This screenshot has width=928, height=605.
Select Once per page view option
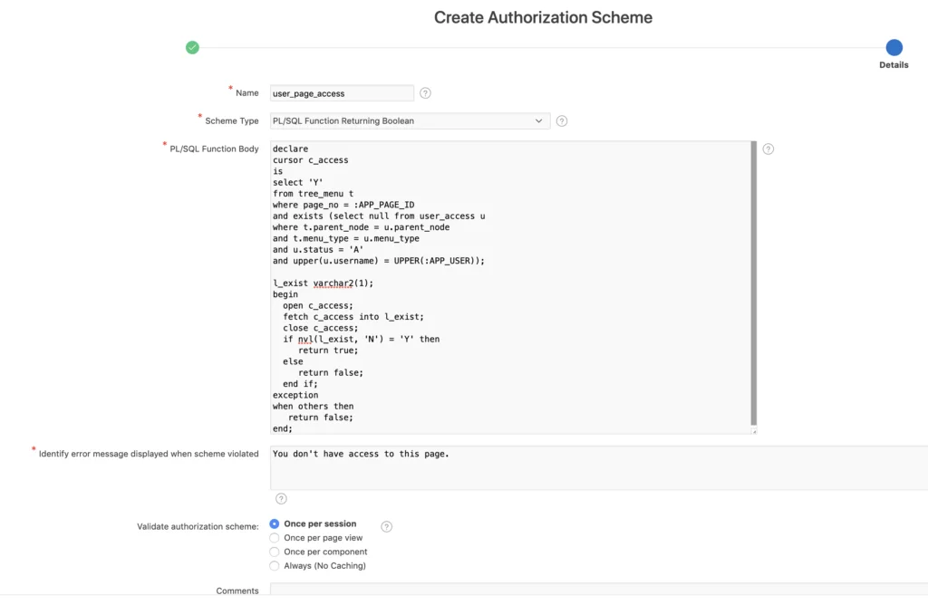274,538
